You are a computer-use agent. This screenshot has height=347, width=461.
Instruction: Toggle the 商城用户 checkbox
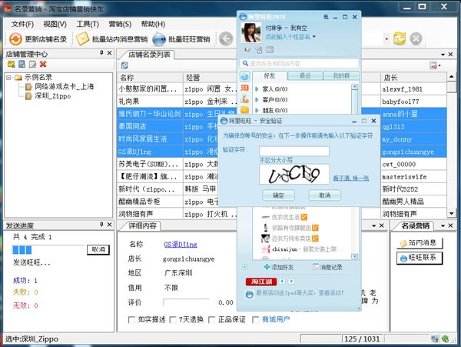(x=256, y=319)
